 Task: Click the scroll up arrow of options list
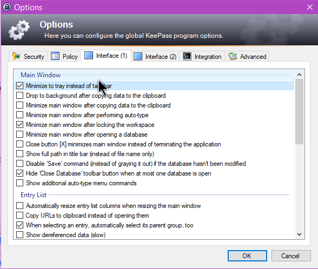[299, 75]
